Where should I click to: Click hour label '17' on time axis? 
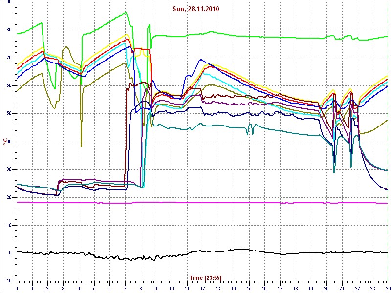(x=280, y=289)
